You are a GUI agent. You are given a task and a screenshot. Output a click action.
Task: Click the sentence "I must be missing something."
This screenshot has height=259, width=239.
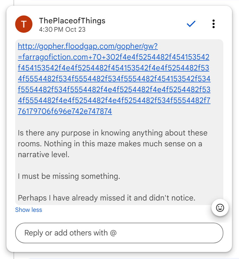click(x=69, y=176)
